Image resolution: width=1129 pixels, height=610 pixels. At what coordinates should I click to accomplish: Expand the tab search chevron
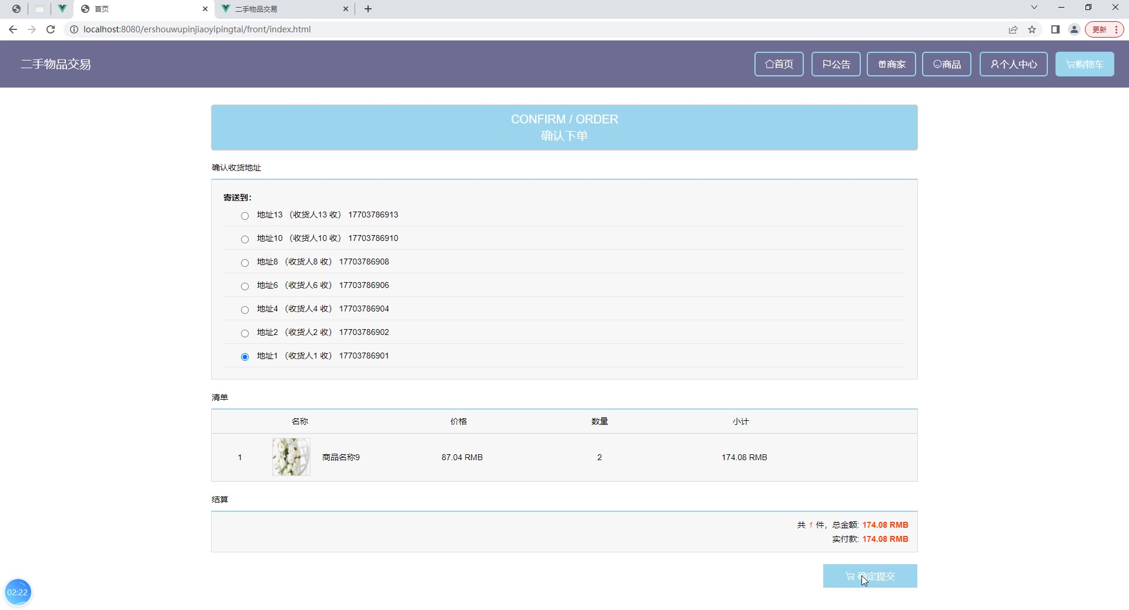pyautogui.click(x=1034, y=8)
